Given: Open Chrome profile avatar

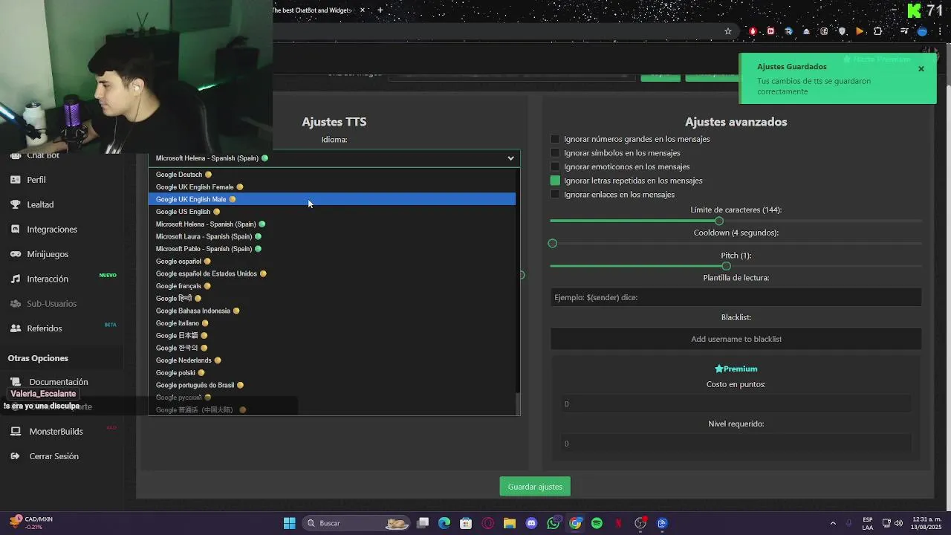Looking at the screenshot, I should [x=922, y=31].
